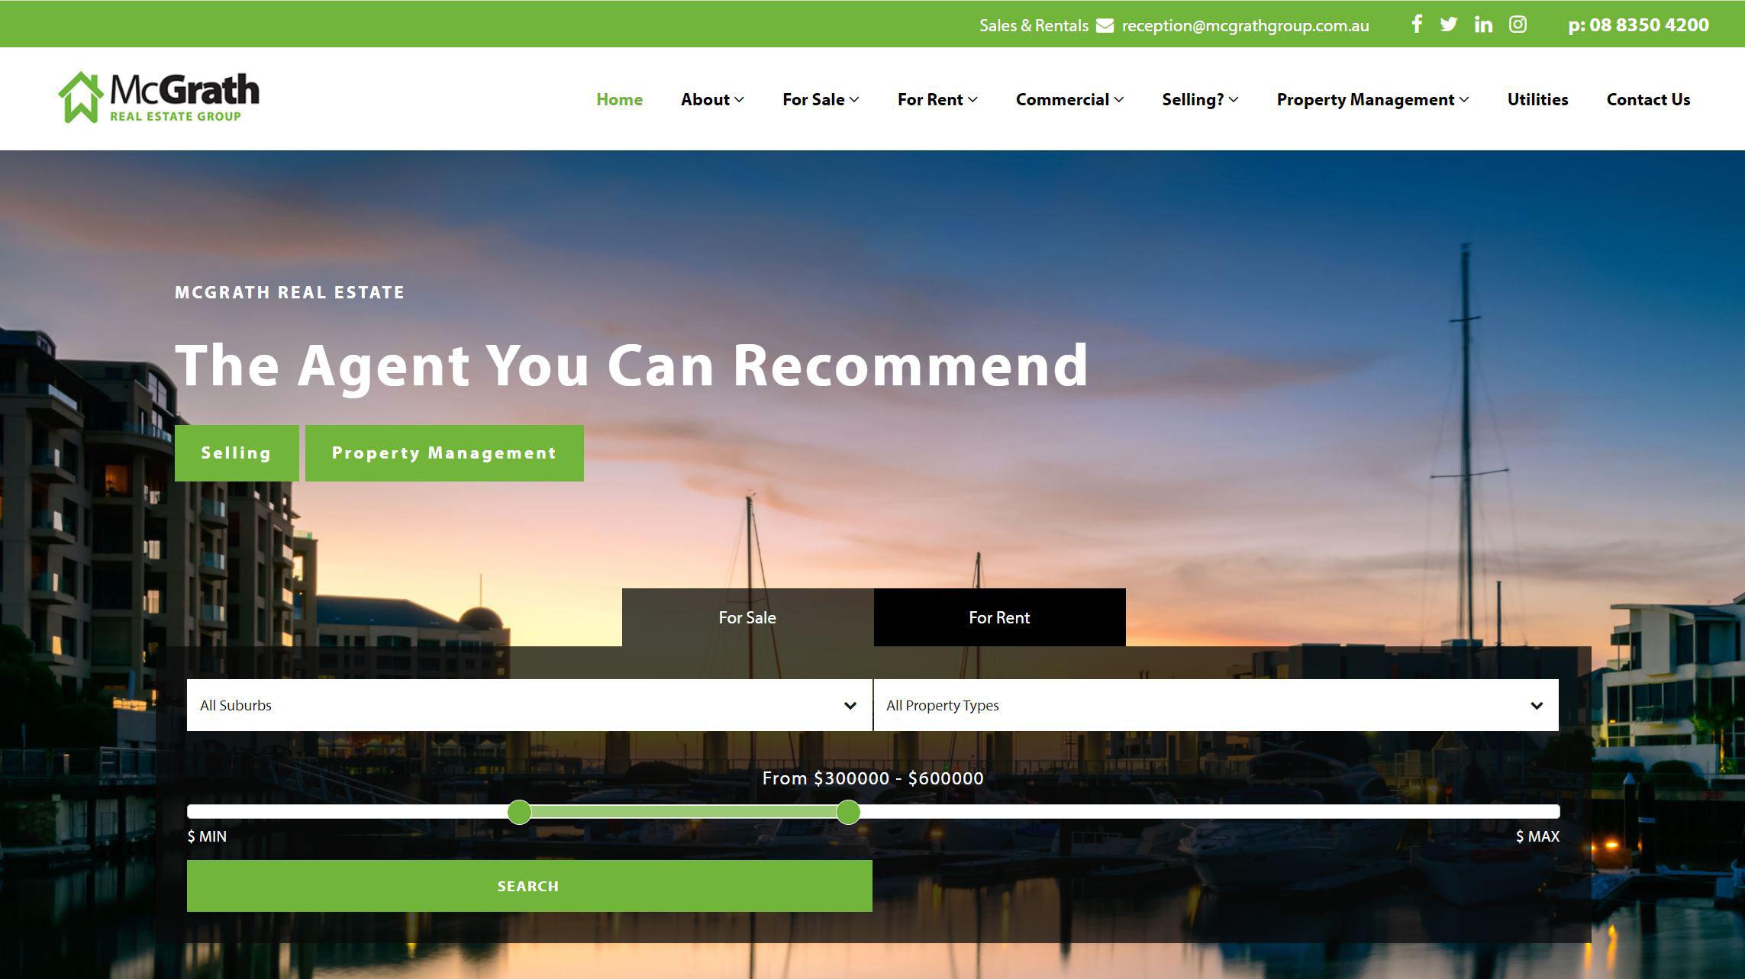Click the envelope email icon
Viewport: 1745px width, 979px height.
[1105, 25]
